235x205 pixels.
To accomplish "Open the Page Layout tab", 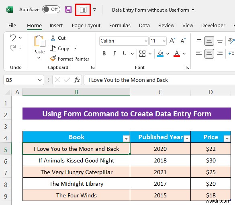I will [86, 25].
